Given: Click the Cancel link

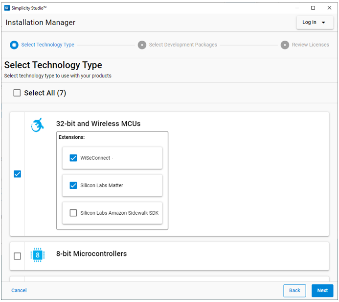Looking at the screenshot, I should [x=19, y=290].
